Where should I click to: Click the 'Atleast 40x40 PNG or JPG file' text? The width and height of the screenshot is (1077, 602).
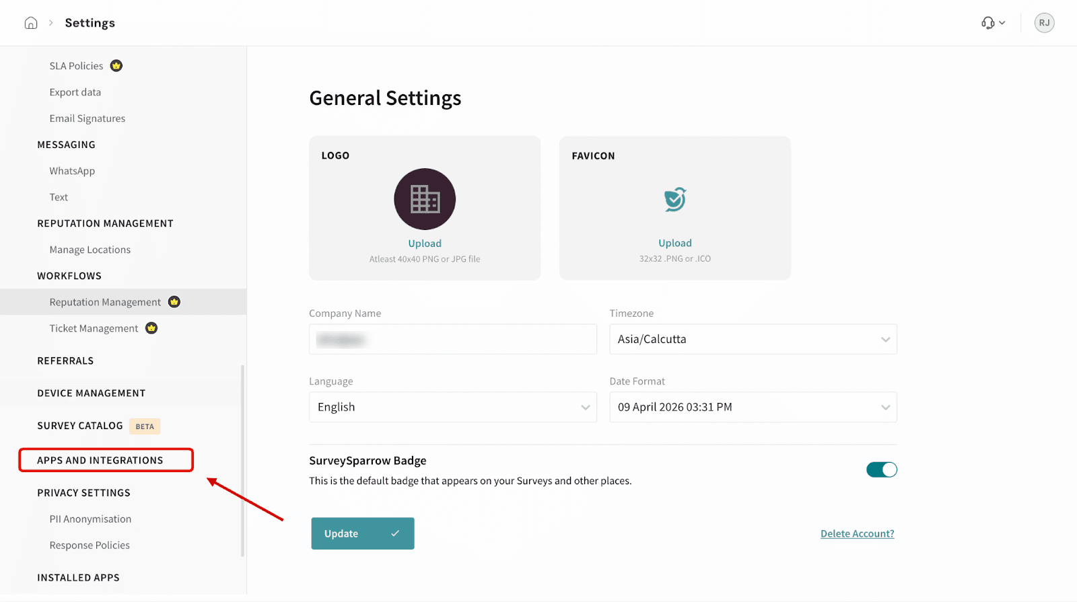[425, 259]
